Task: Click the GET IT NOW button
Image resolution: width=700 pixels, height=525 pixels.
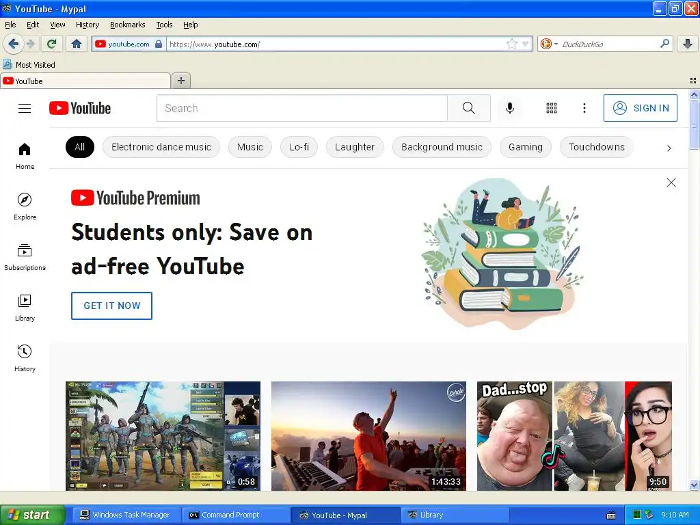Action: (x=111, y=306)
